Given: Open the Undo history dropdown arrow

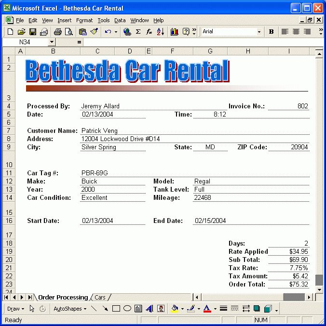Looking at the screenshot, I should coord(116,32).
